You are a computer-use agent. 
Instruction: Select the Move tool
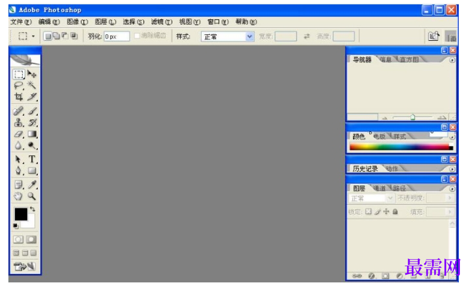(x=32, y=74)
